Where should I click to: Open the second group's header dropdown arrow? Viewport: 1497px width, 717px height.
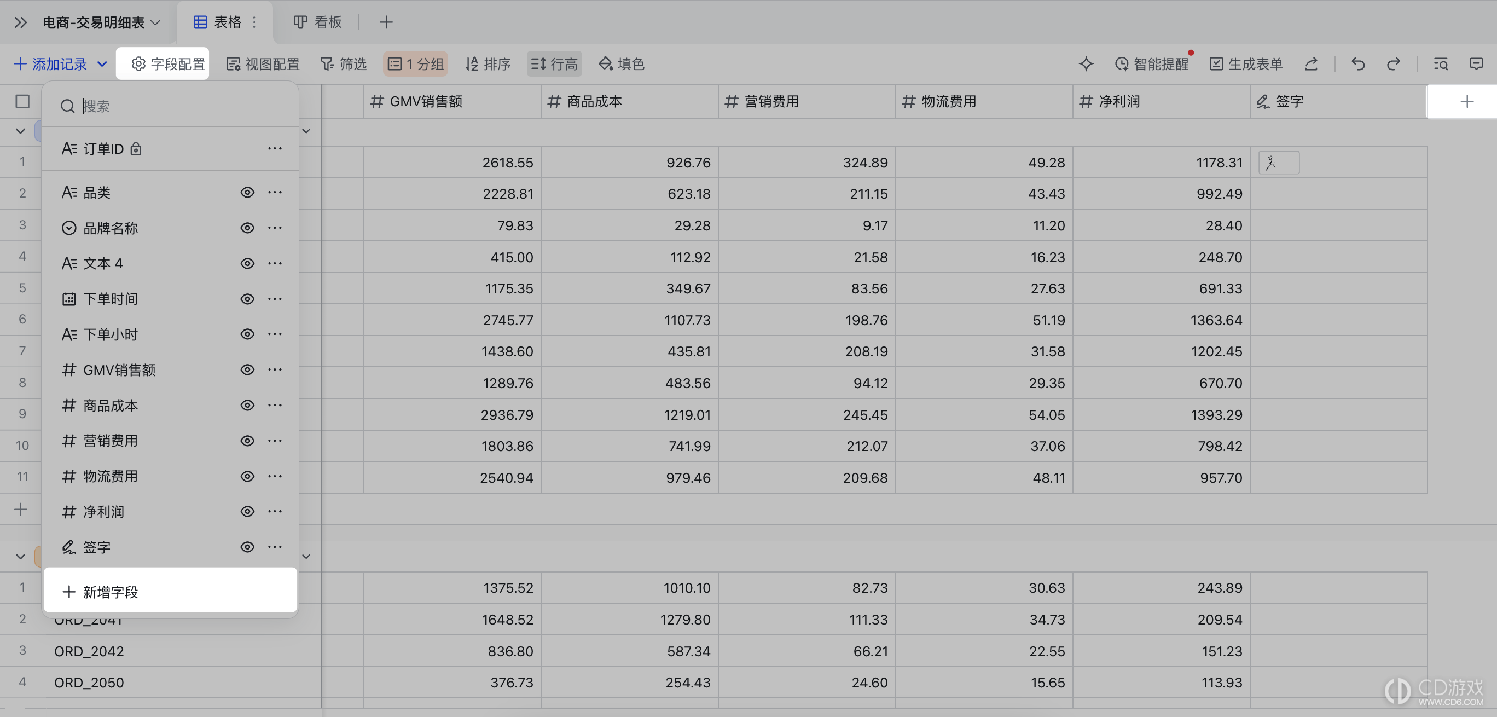pos(306,557)
